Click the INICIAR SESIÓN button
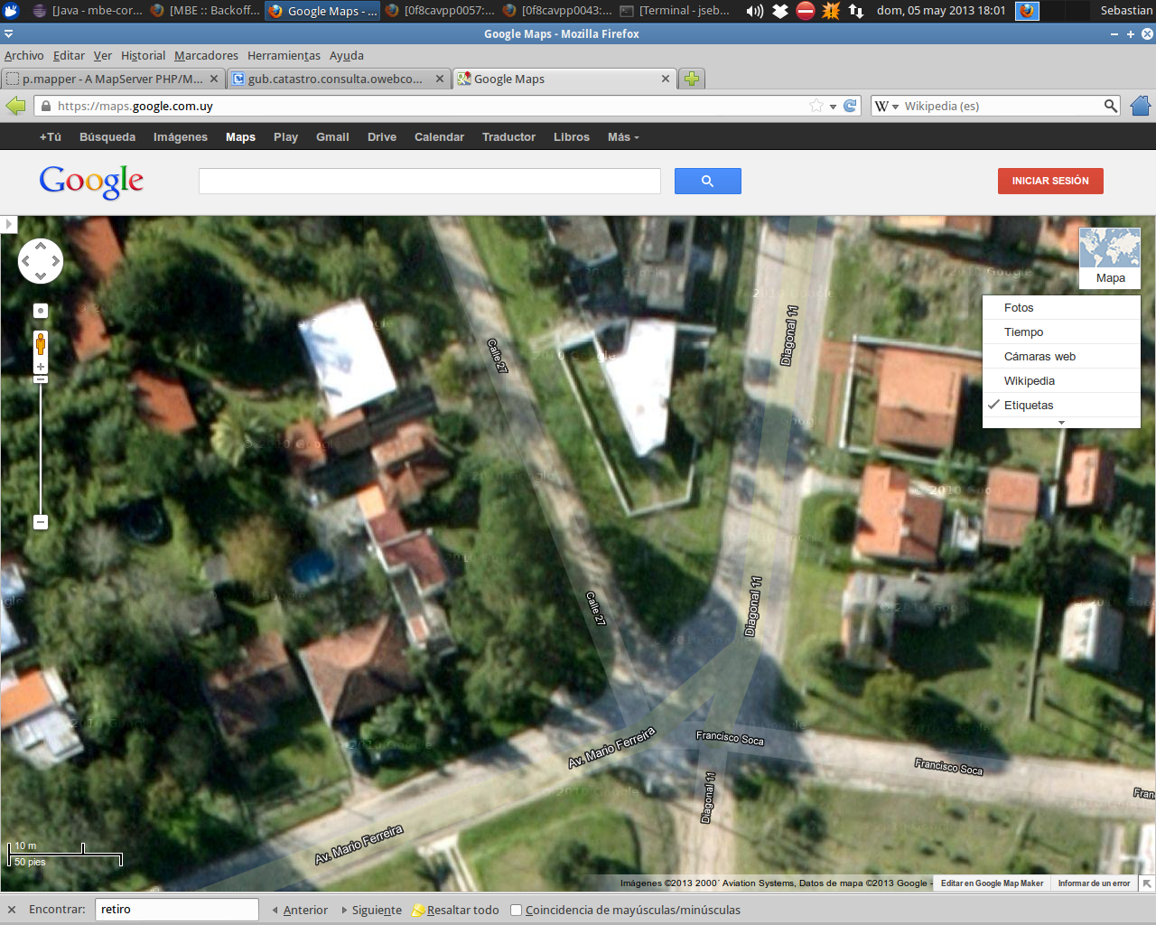Screen dimensions: 1156x925 pos(1050,181)
